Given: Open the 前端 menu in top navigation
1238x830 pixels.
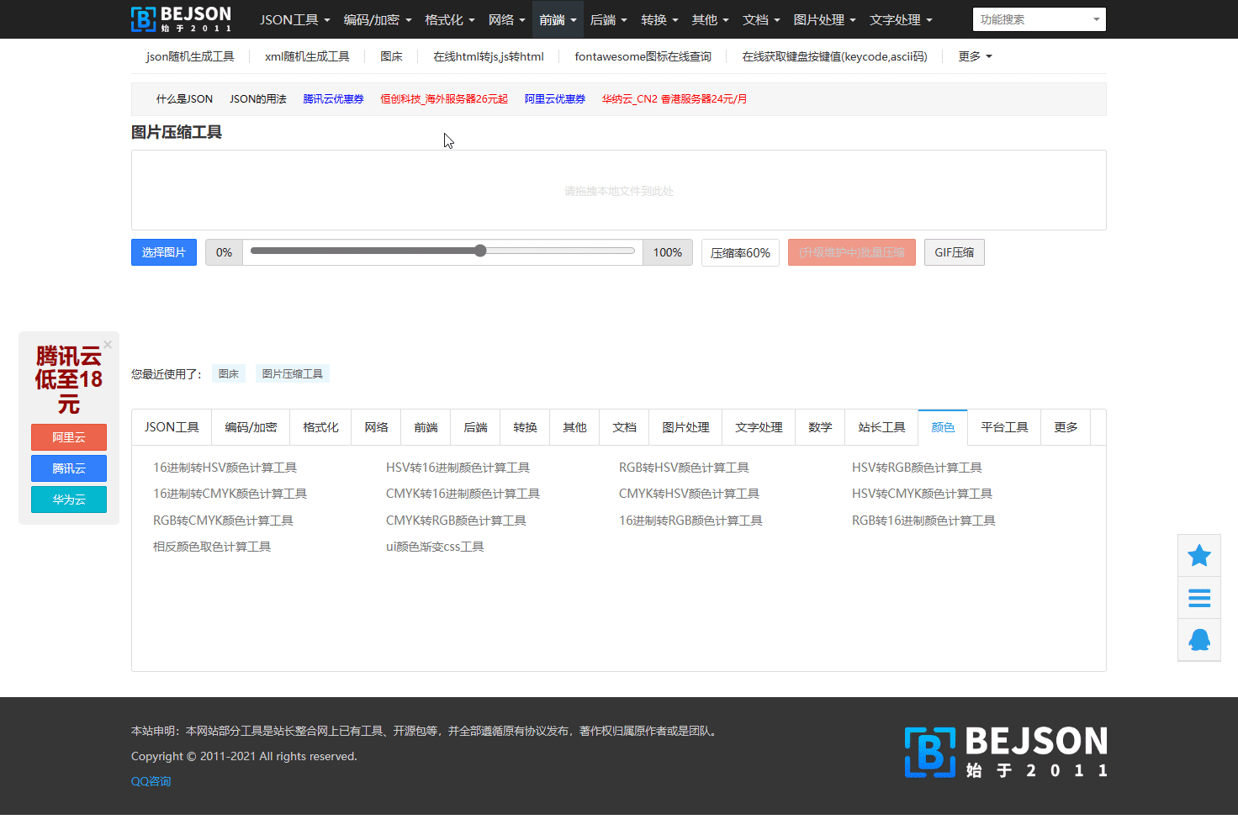Looking at the screenshot, I should (x=558, y=19).
